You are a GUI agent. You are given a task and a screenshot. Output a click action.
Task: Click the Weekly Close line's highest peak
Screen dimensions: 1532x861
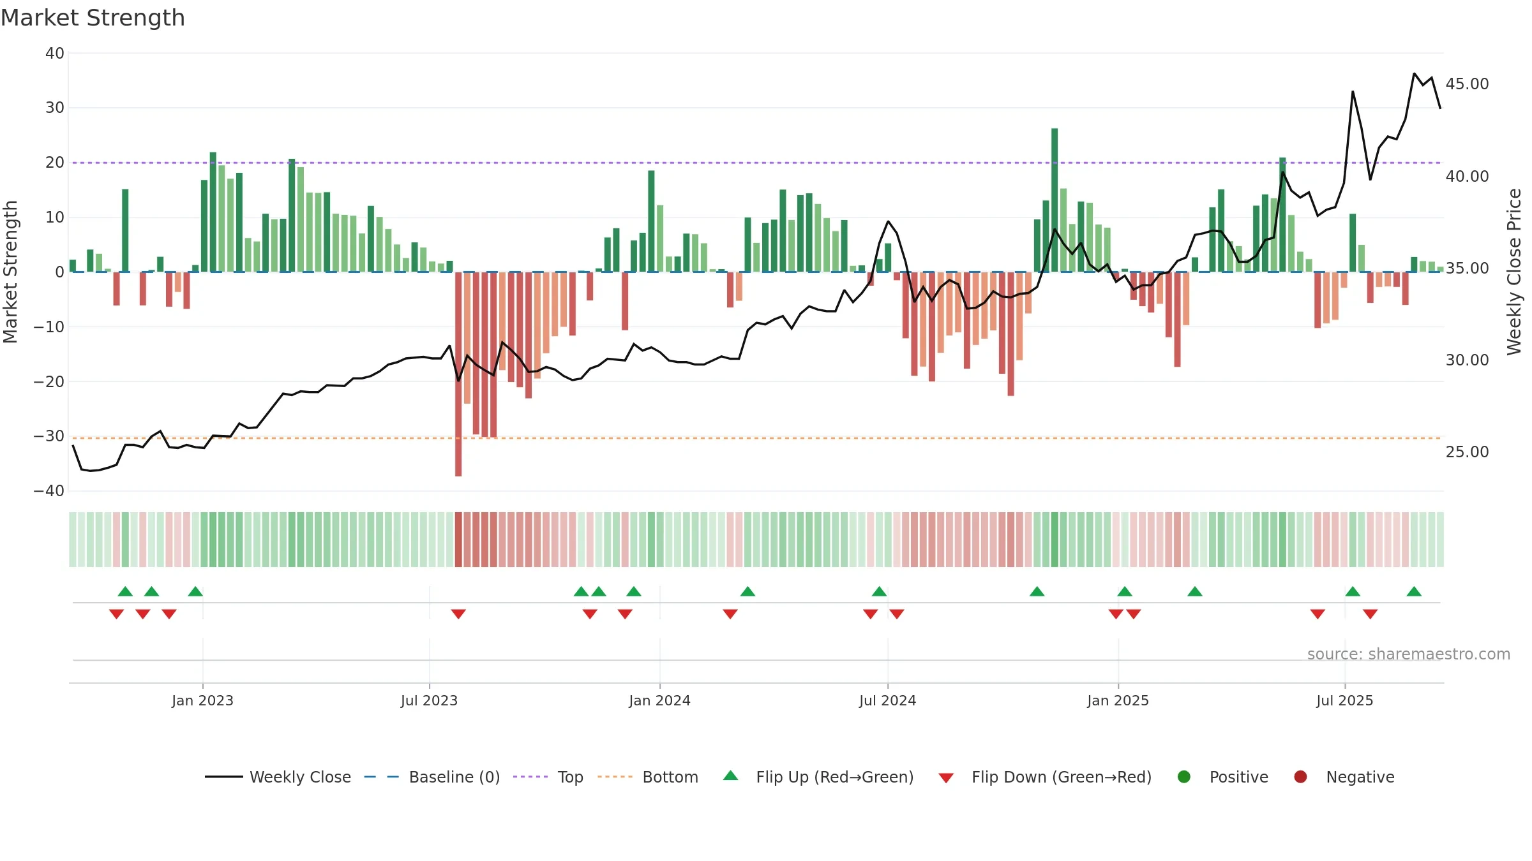[1414, 74]
